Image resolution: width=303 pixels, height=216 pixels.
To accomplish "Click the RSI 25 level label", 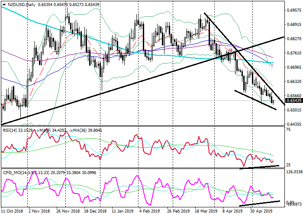I will pos(289,165).
